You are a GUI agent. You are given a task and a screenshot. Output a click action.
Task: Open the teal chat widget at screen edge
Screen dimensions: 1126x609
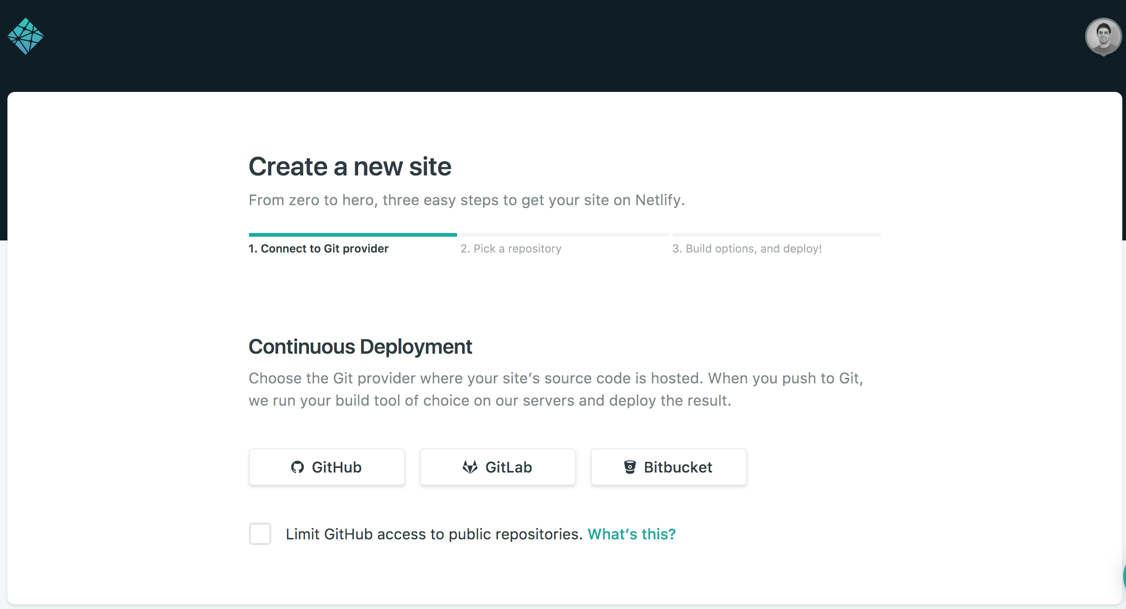point(1124,576)
